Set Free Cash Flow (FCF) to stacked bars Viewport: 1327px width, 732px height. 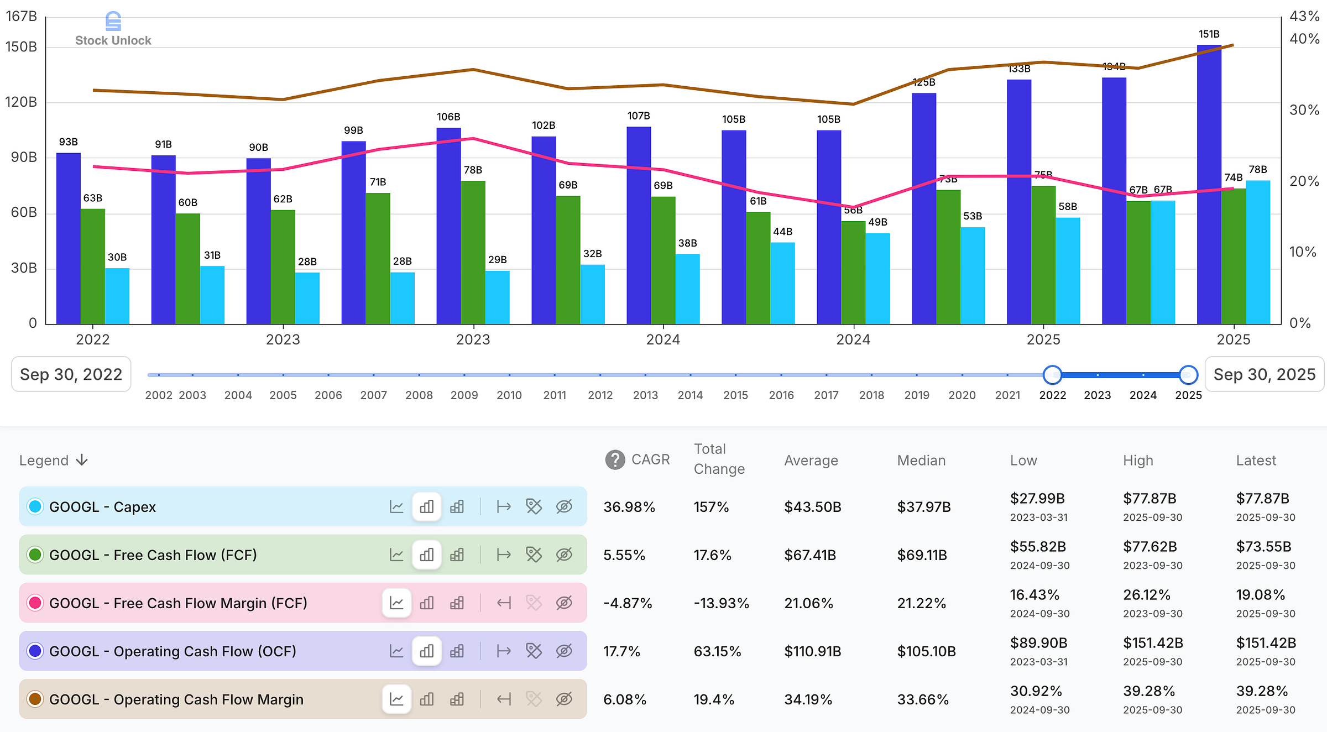tap(457, 555)
